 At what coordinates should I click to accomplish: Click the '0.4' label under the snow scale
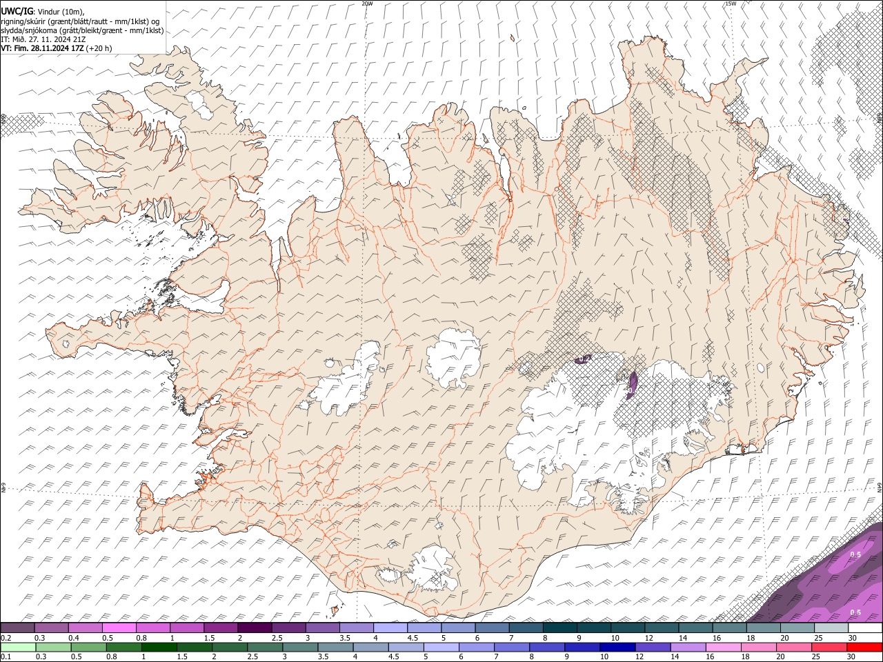coord(74,638)
